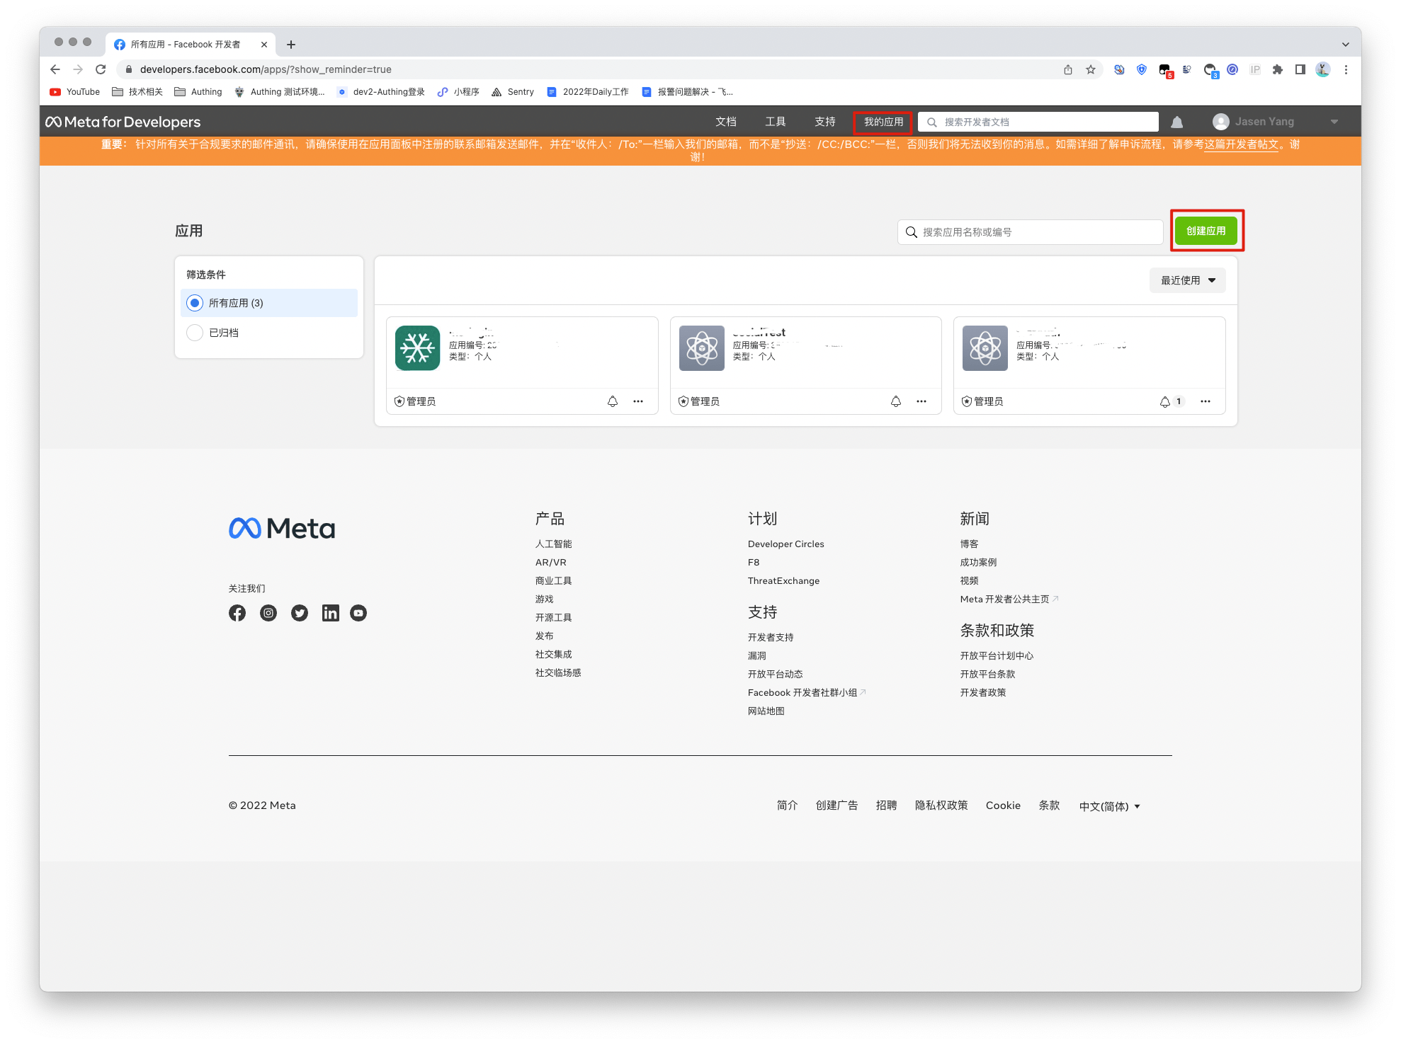Open the 文档 nav menu
This screenshot has width=1401, height=1044.
[x=726, y=122]
